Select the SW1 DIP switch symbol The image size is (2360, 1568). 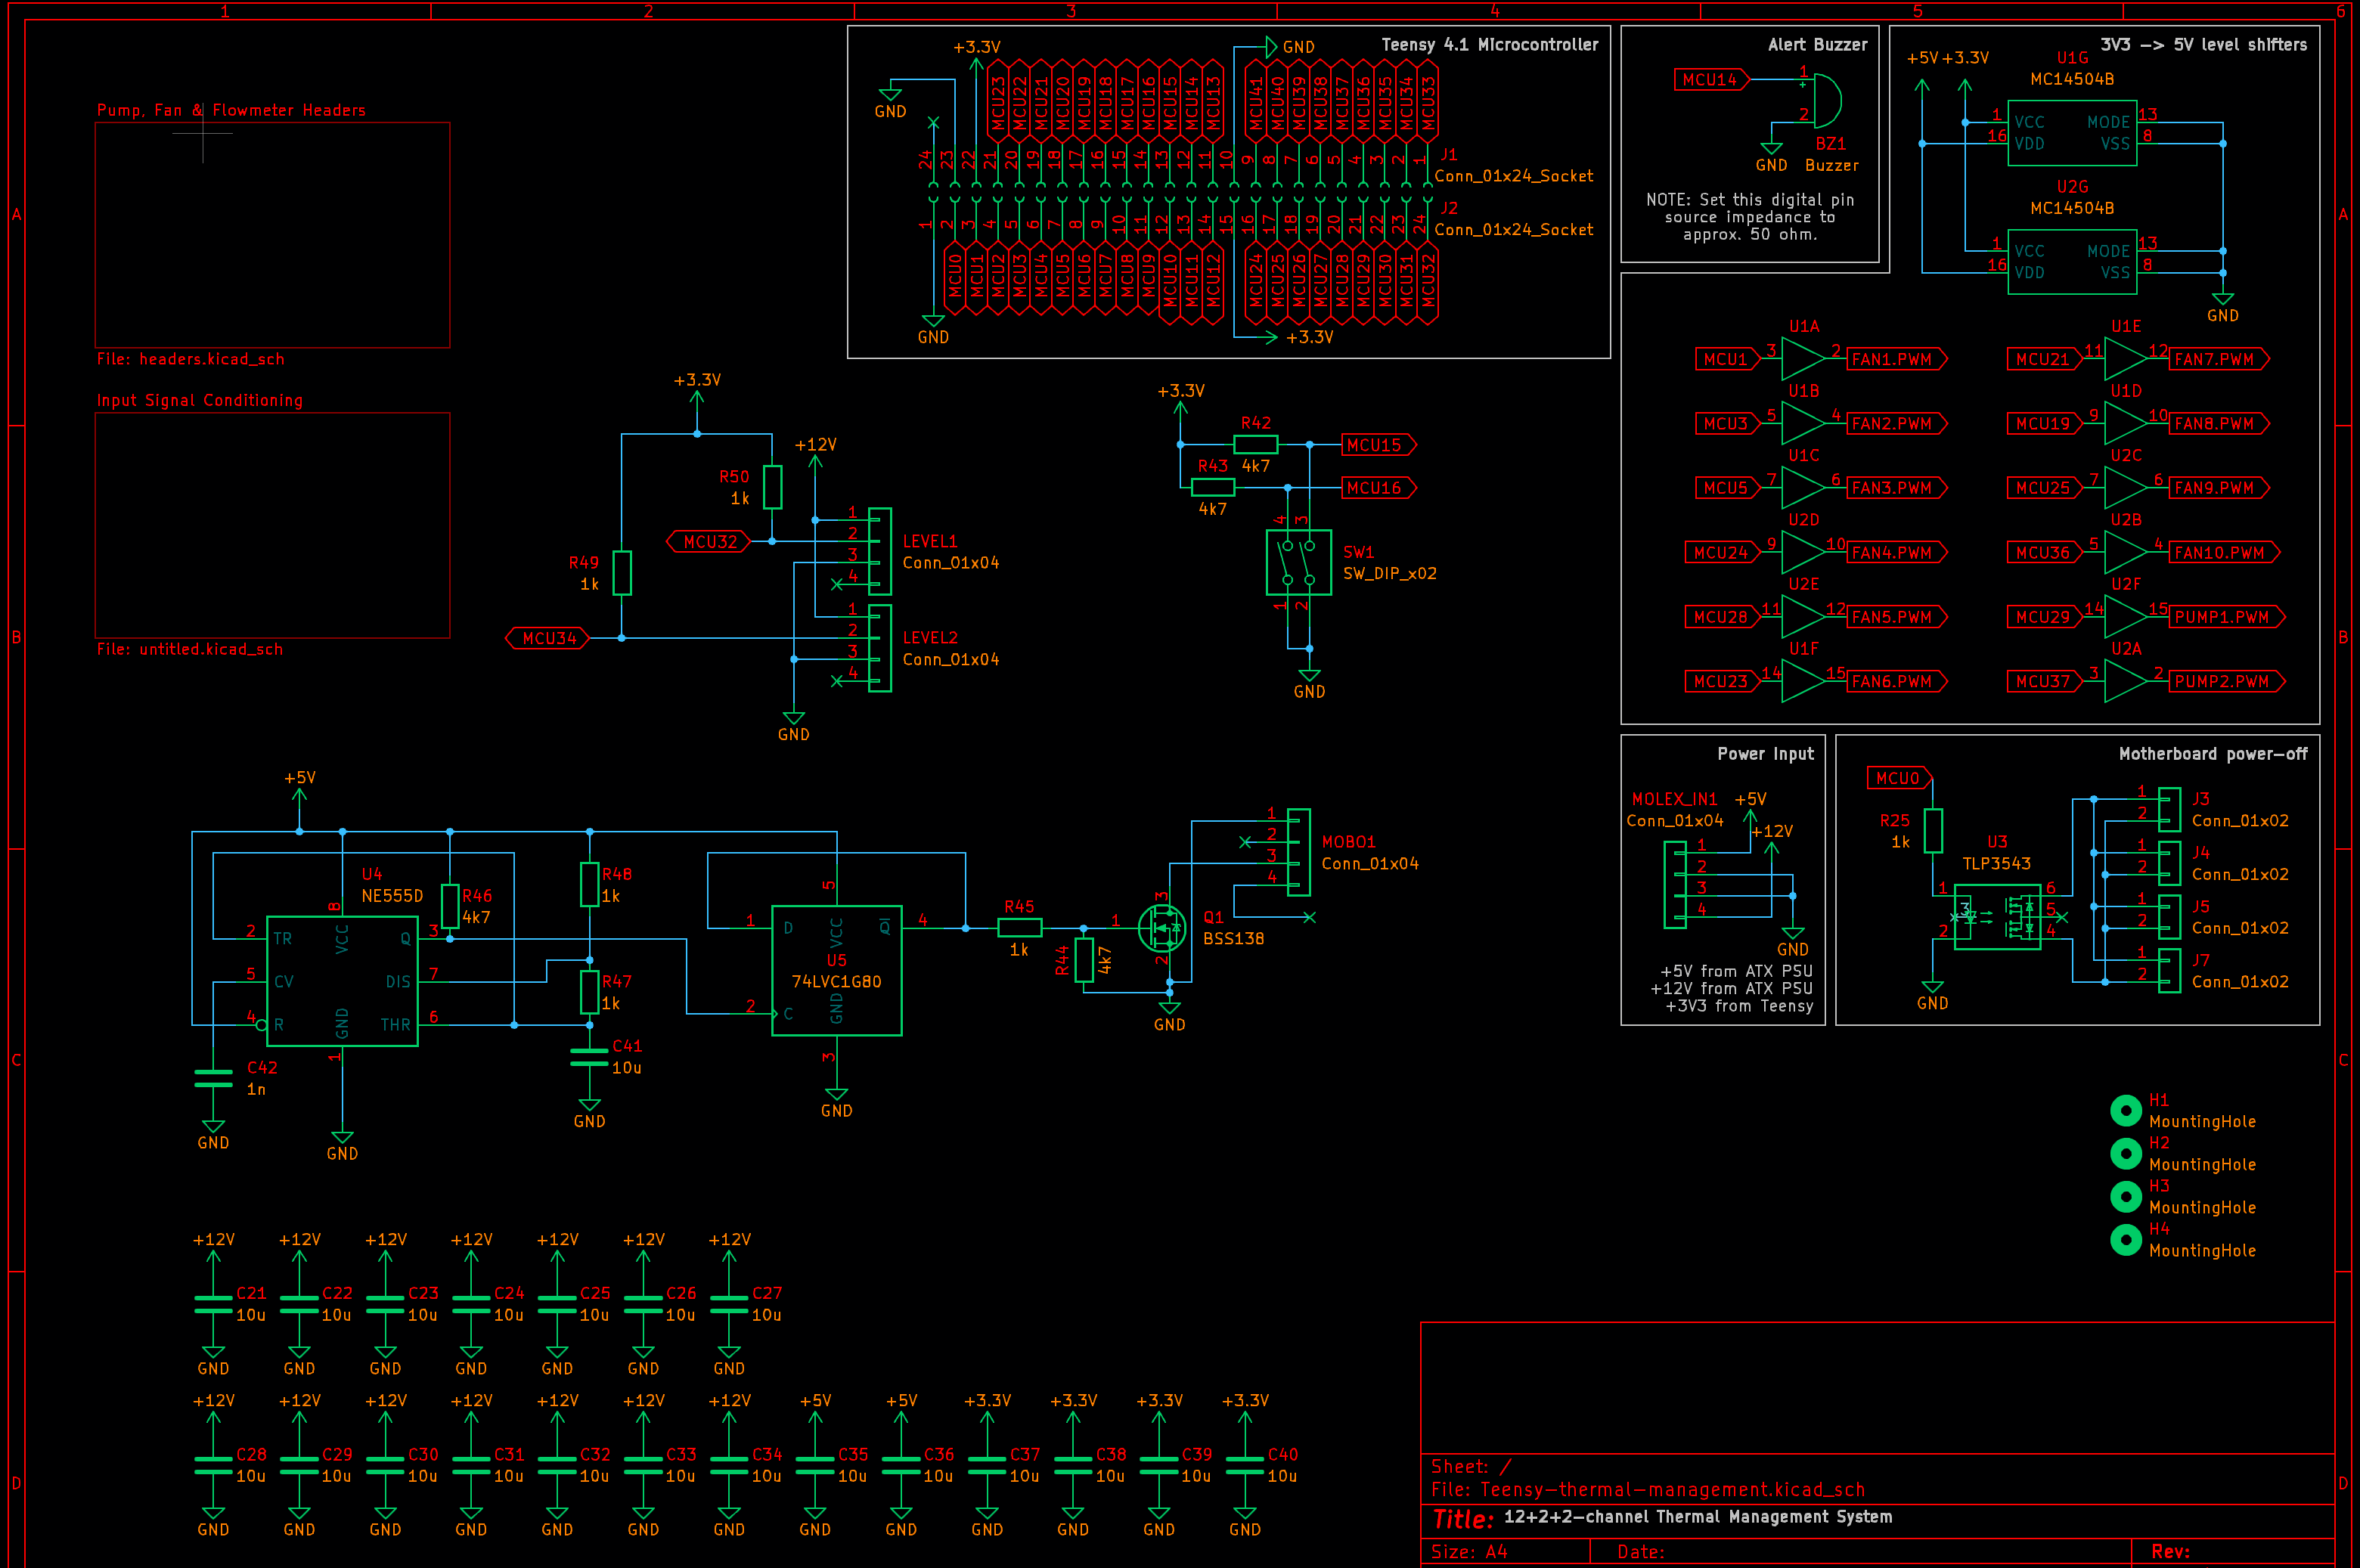1298,562
